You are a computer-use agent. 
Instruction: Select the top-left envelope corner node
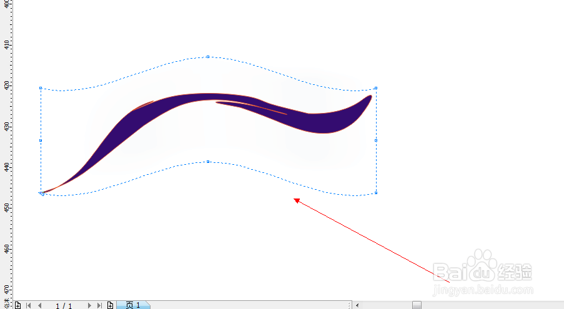click(41, 88)
